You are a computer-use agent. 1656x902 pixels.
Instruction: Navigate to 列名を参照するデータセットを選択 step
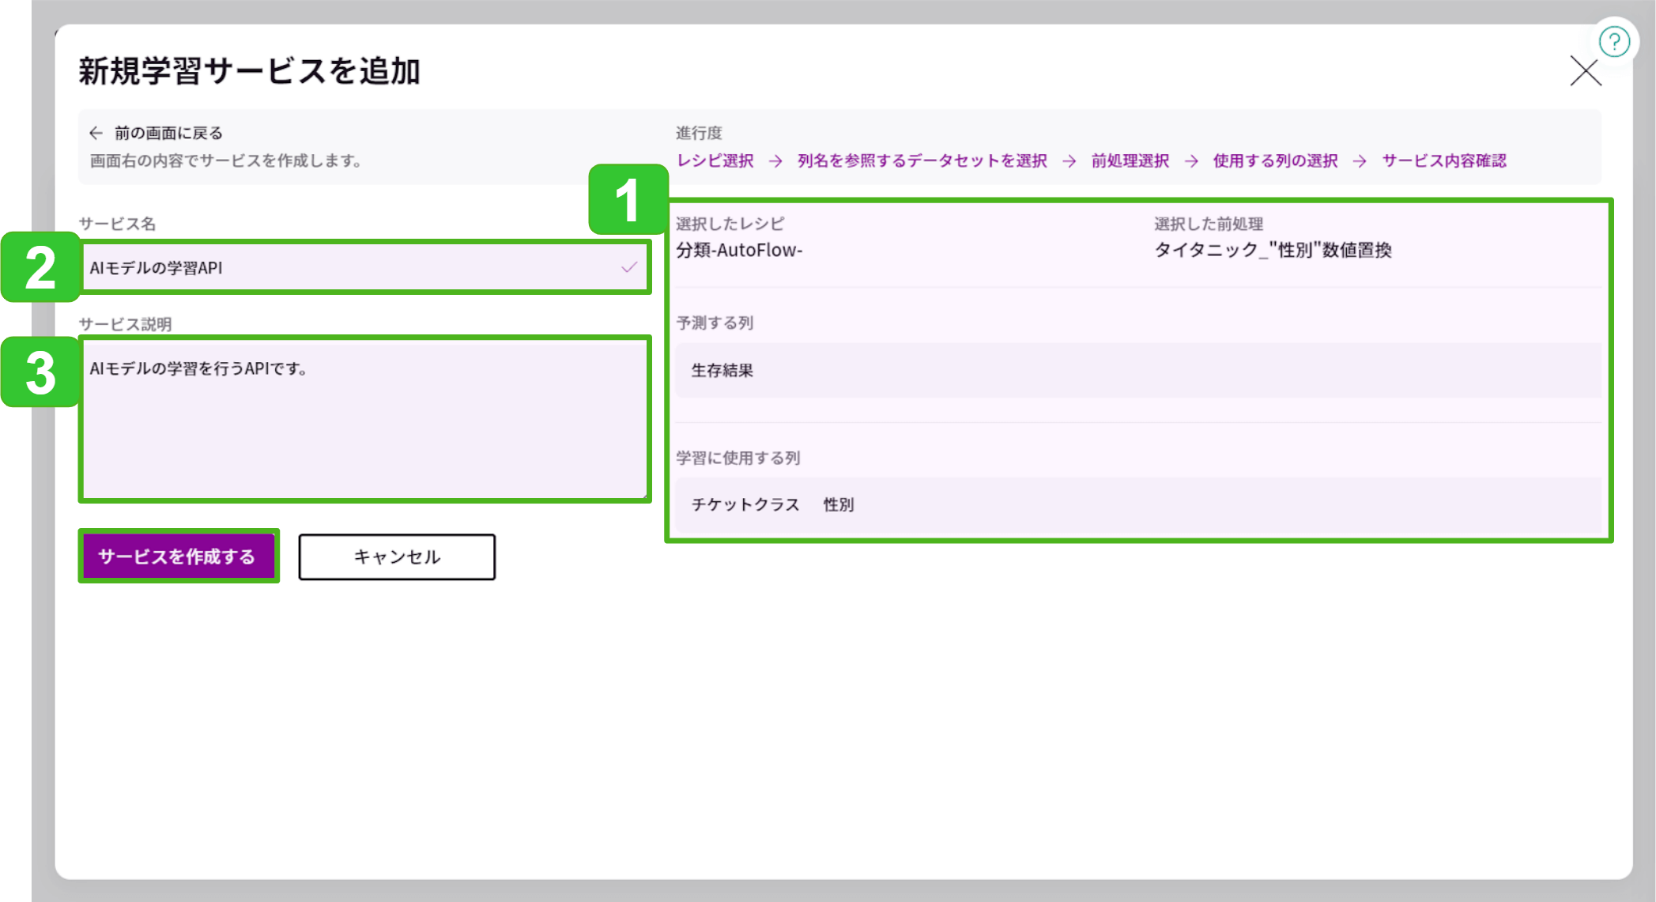pos(922,160)
